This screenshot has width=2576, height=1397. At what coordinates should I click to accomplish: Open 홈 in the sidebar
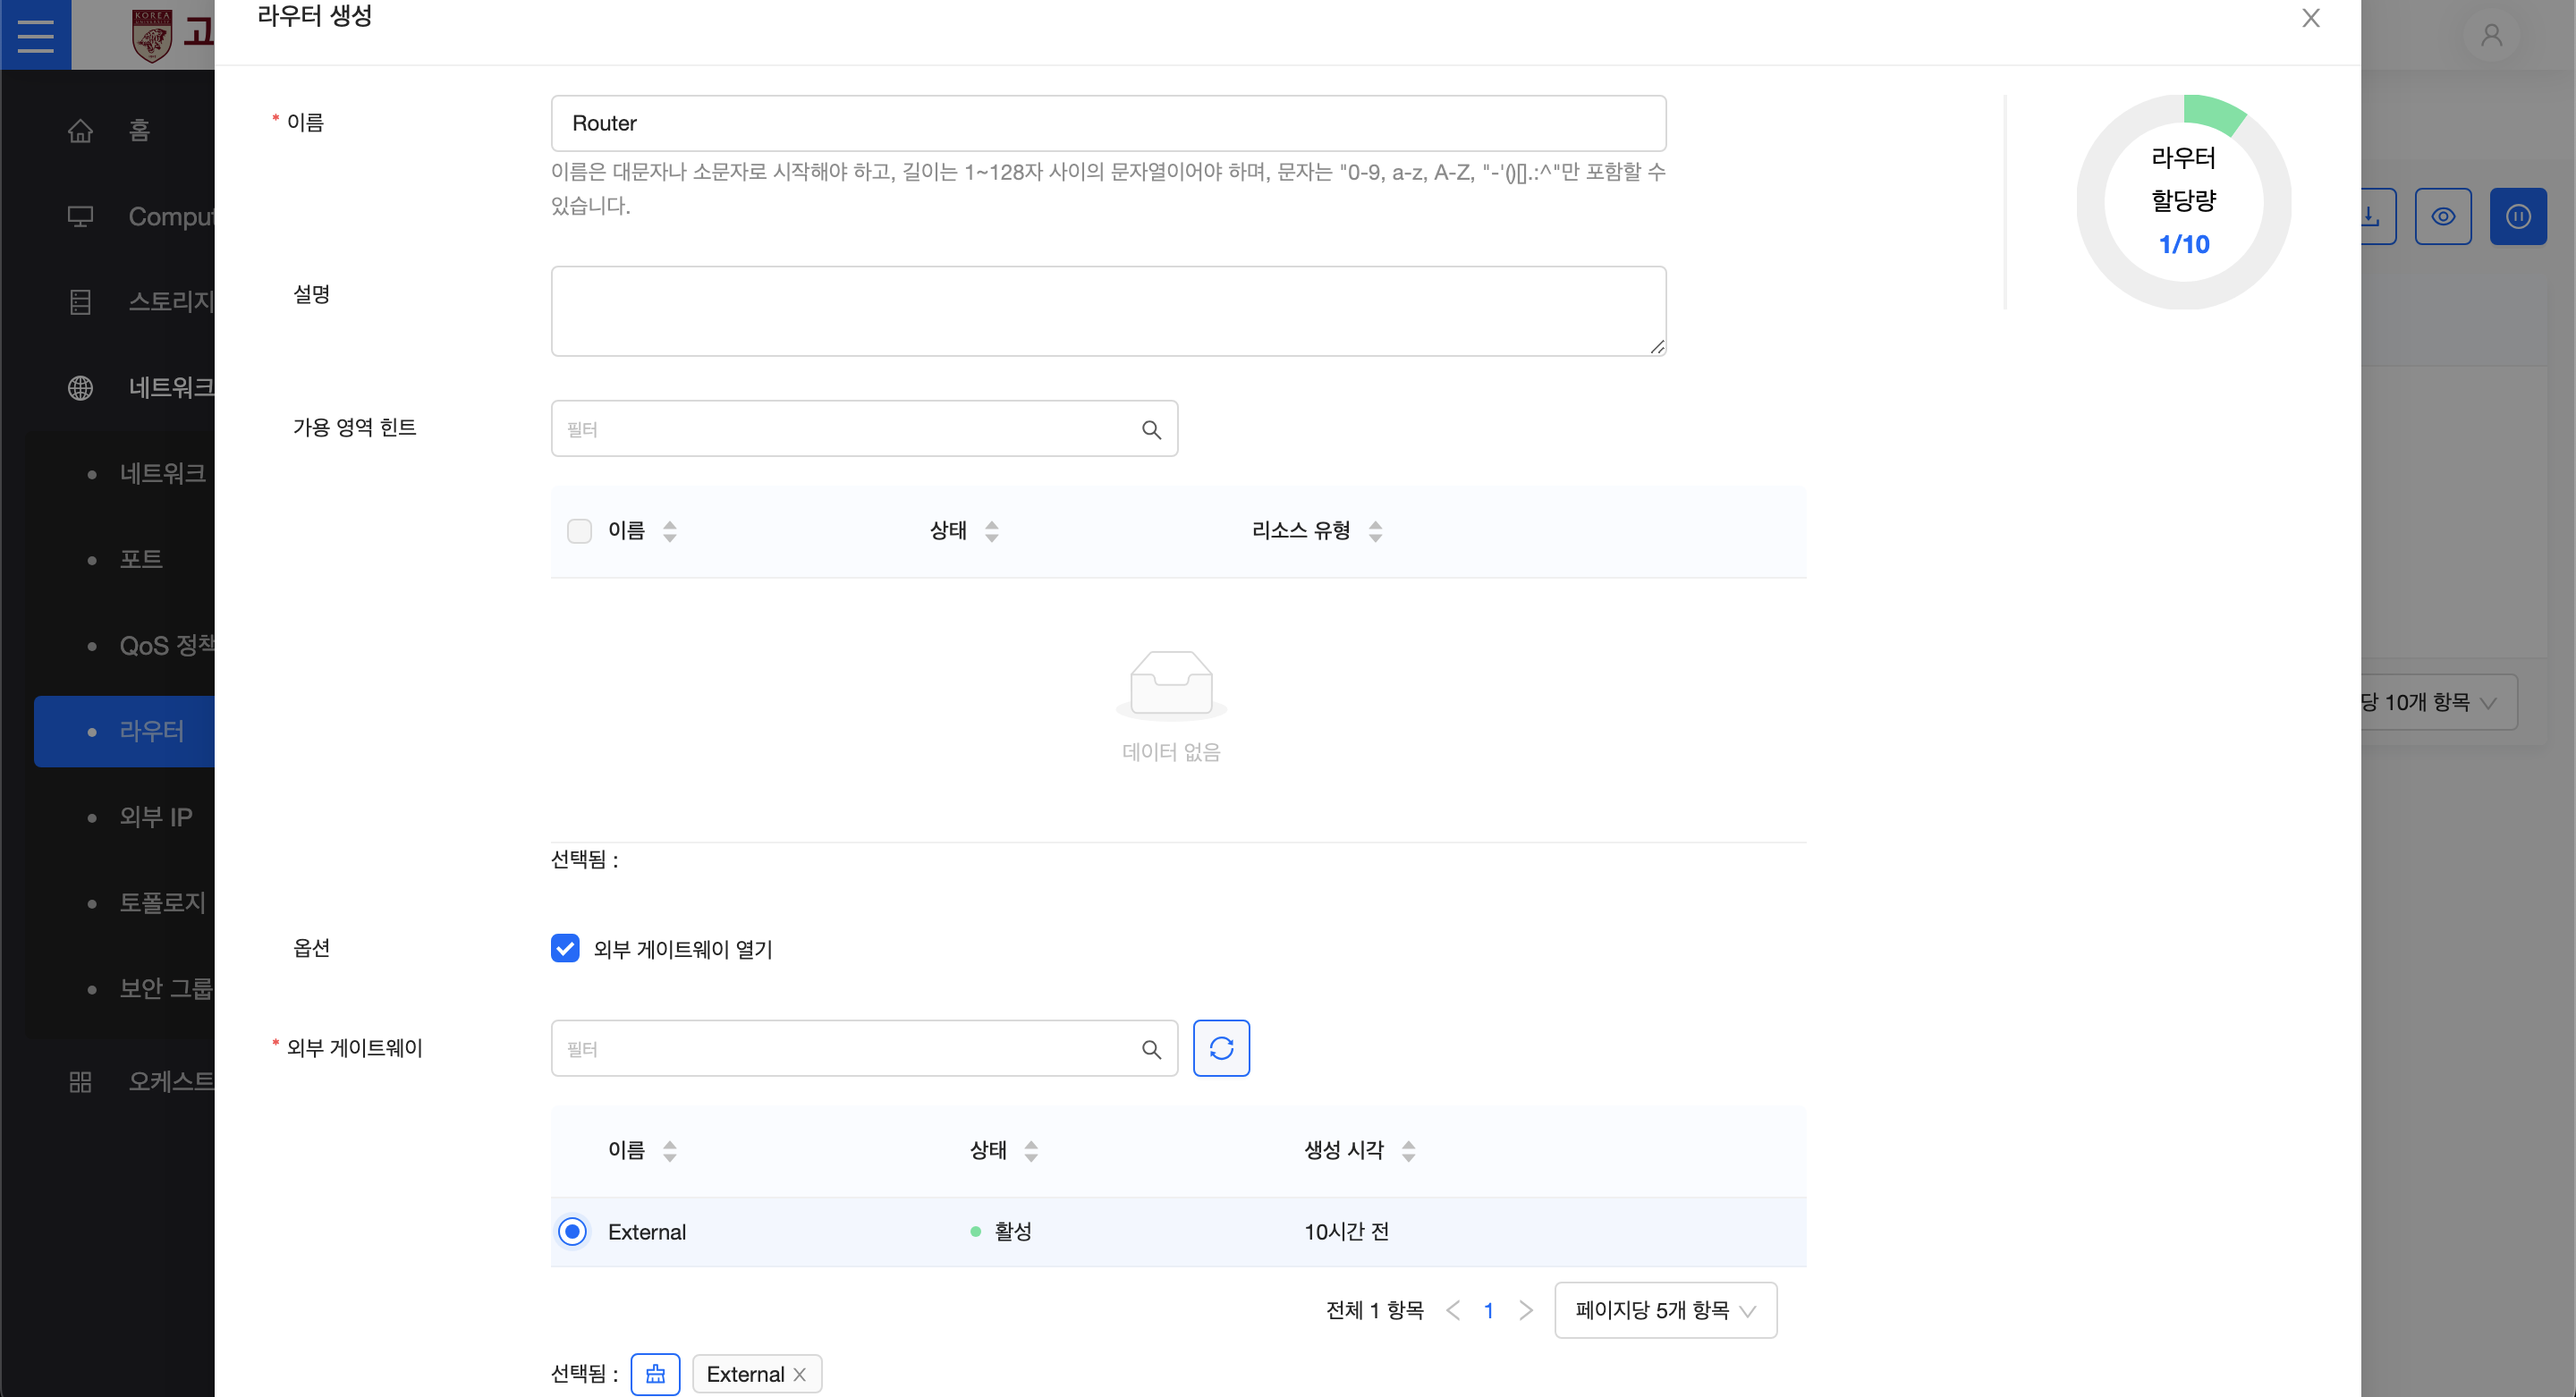click(x=139, y=131)
